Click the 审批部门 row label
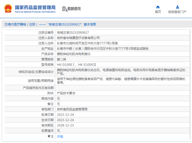 coord(47,109)
